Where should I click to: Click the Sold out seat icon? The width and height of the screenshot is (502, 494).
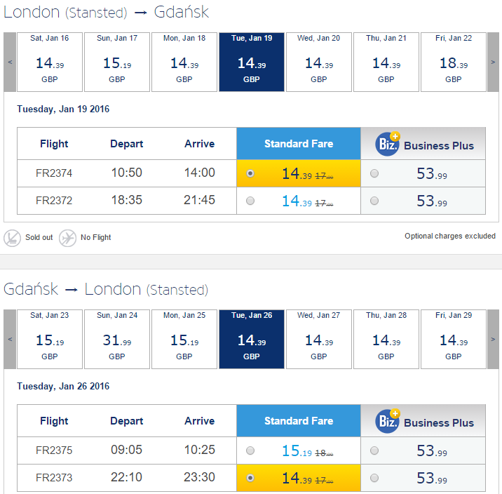[x=12, y=238]
